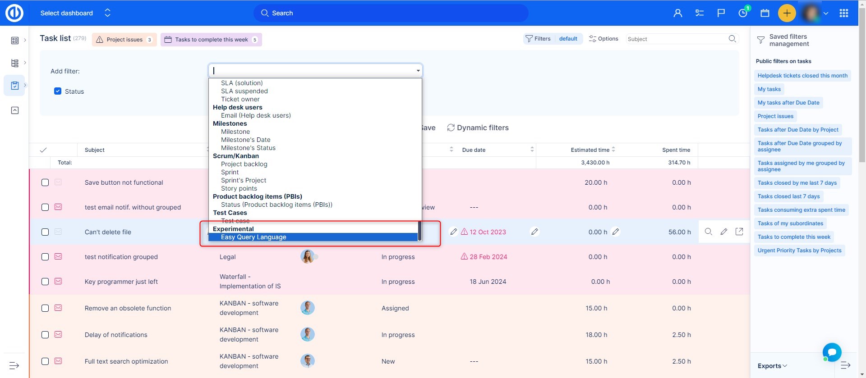Screen dimensions: 866x378
Task: Click magnifier icon on Can't delete file row
Action: [708, 232]
